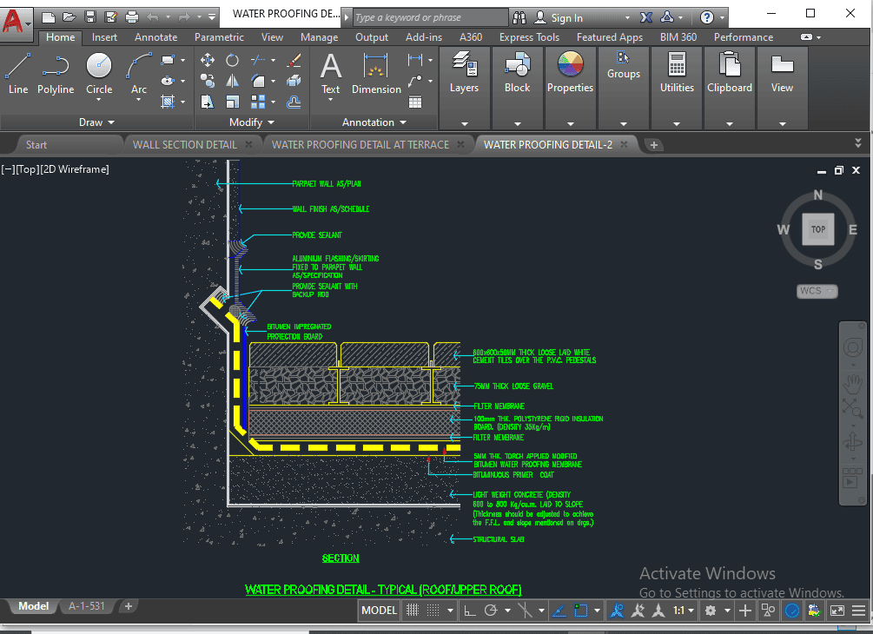
Task: Open WALL SECTION DETAIL drawing tab
Action: pos(184,144)
